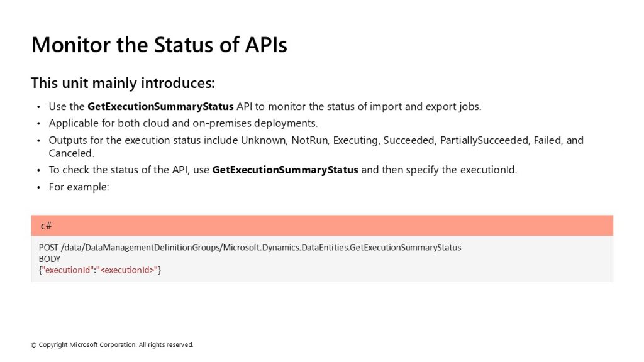Click the For example bullet text

click(79, 187)
